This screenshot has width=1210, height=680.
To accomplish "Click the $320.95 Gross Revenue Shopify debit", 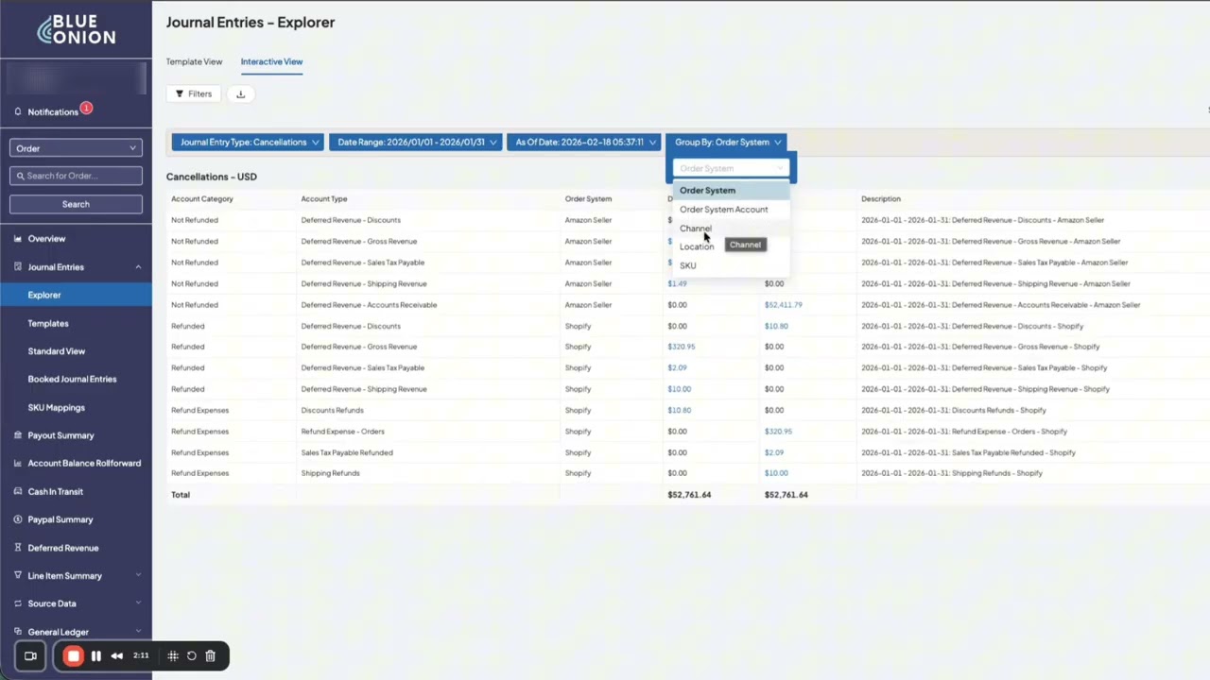I will coord(681,347).
